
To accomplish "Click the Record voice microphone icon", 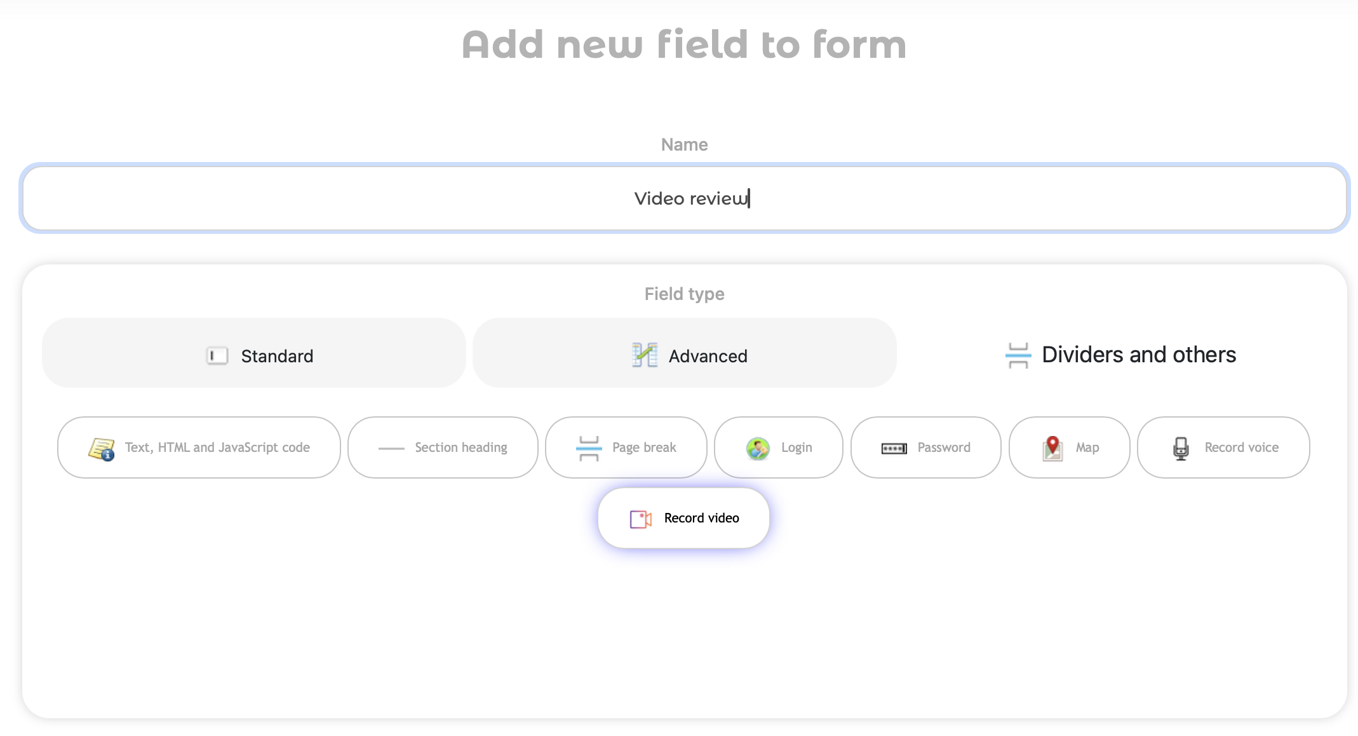I will coord(1181,448).
